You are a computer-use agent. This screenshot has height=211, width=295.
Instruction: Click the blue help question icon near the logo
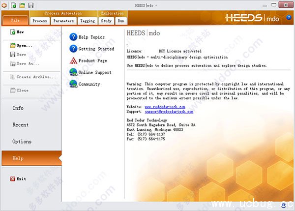pyautogui.click(x=289, y=18)
